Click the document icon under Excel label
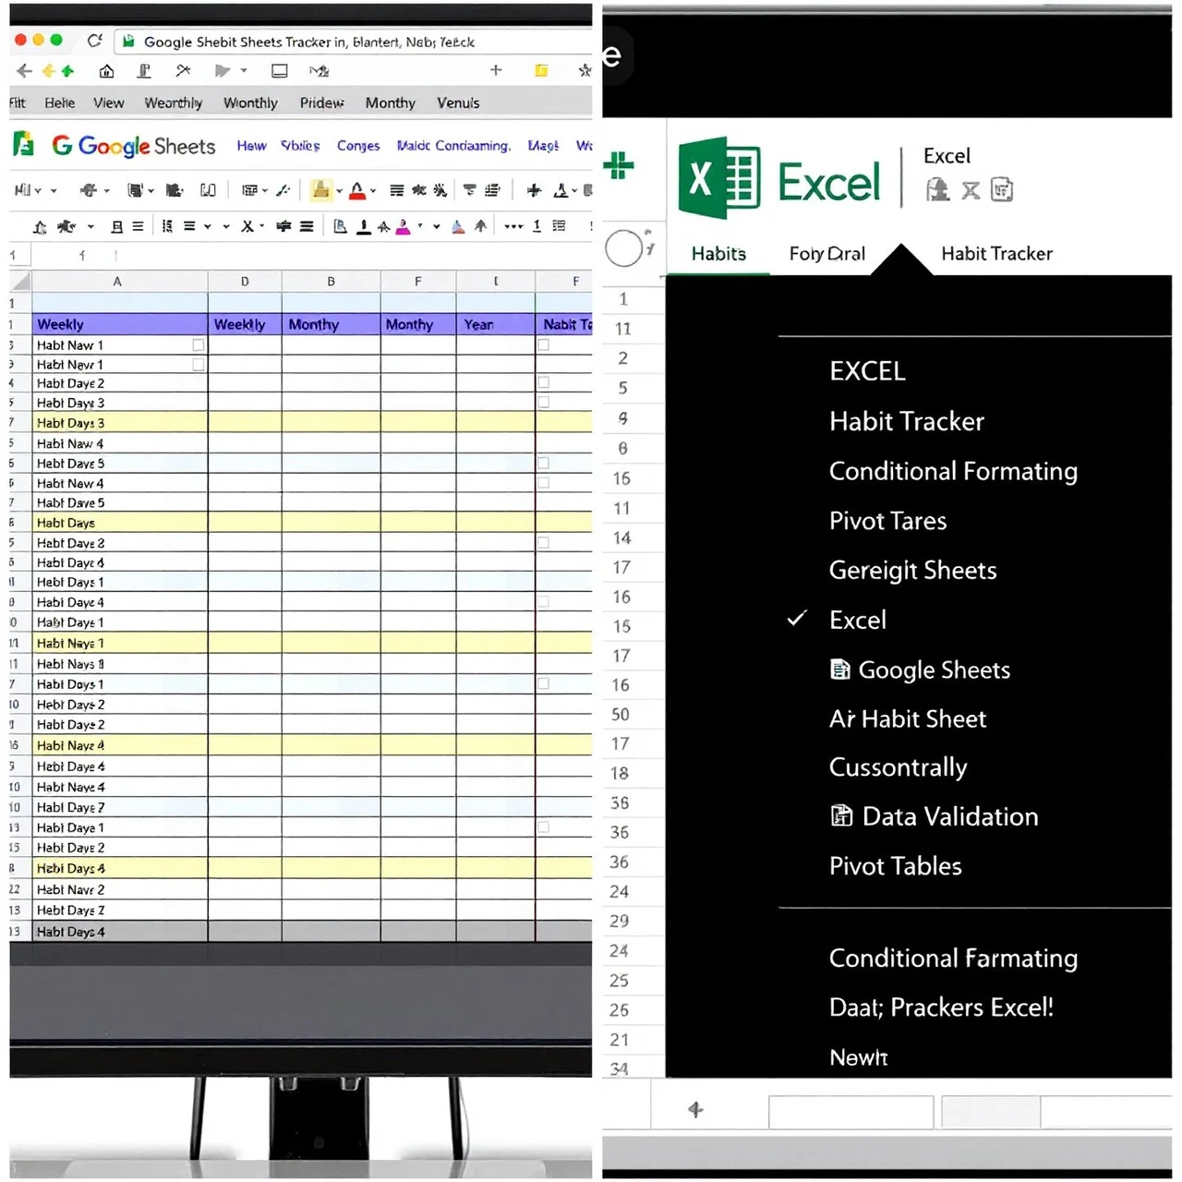This screenshot has height=1182, width=1182. point(1002,190)
